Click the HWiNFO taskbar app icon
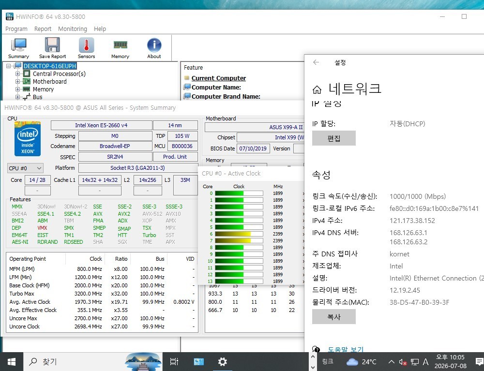Viewport: 484px width, 371px height. (x=198, y=362)
